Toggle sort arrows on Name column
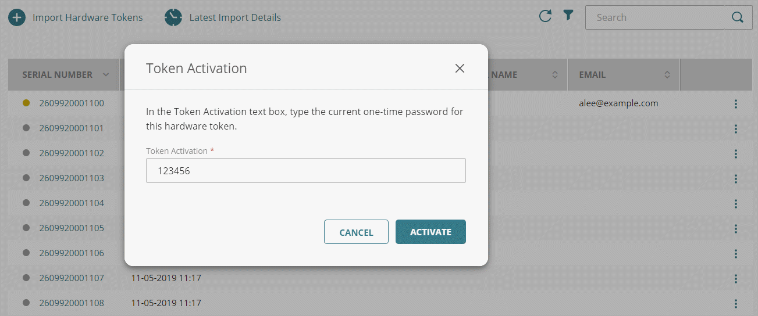 [555, 75]
